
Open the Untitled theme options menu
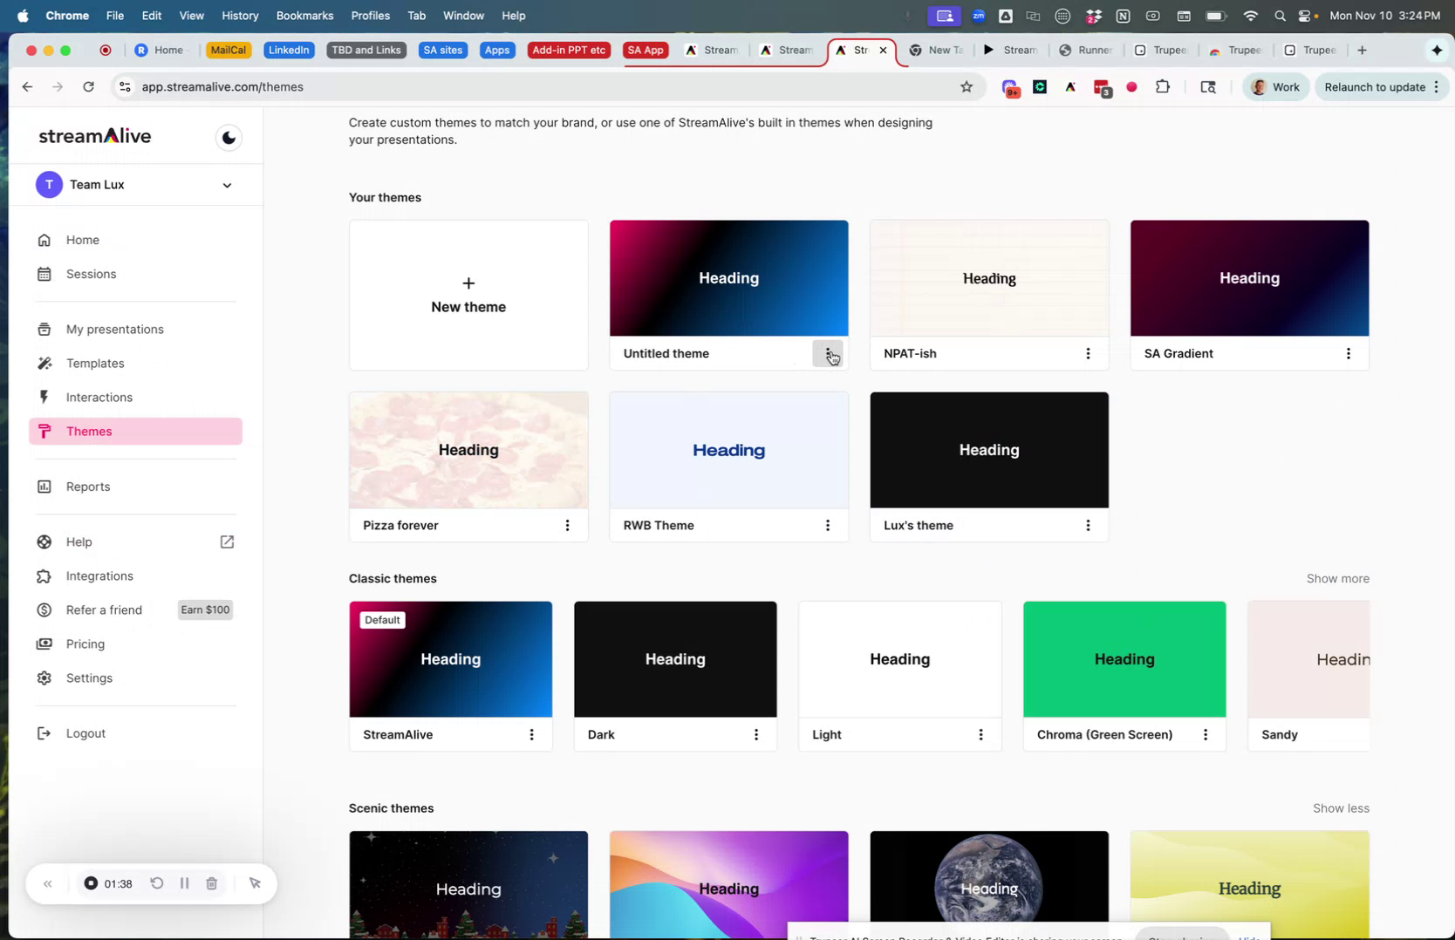pyautogui.click(x=829, y=354)
